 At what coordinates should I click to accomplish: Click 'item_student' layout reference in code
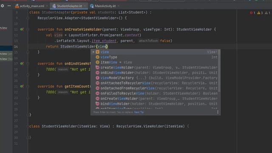[x=104, y=41]
